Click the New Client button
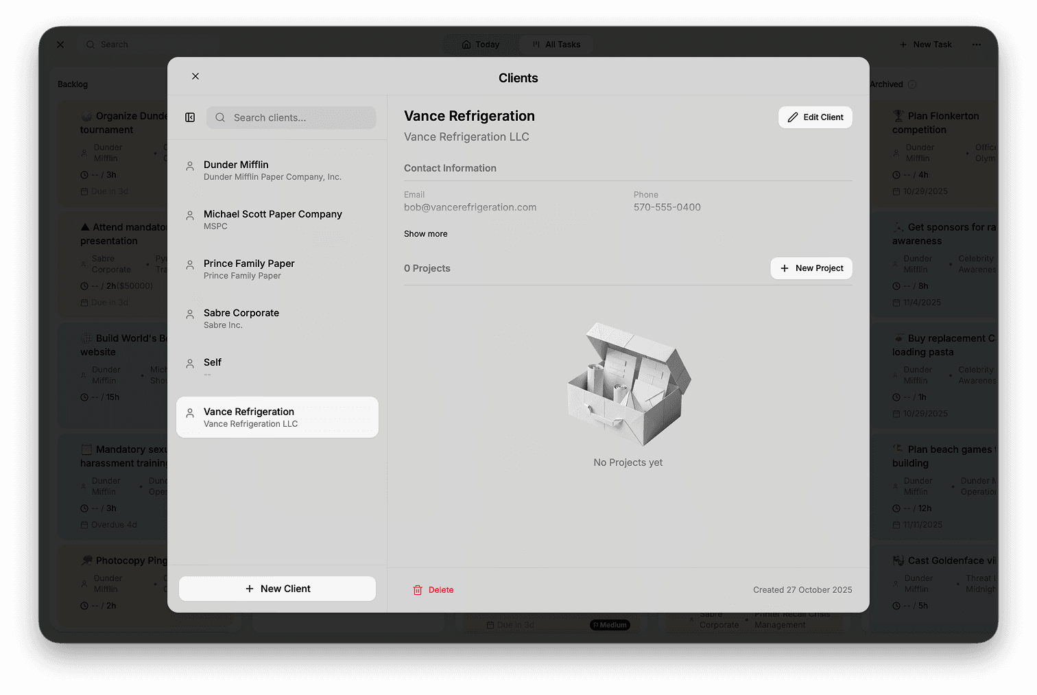The image size is (1037, 695). 277,588
